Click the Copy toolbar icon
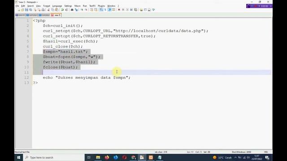The height and width of the screenshot is (161, 287). point(53,10)
